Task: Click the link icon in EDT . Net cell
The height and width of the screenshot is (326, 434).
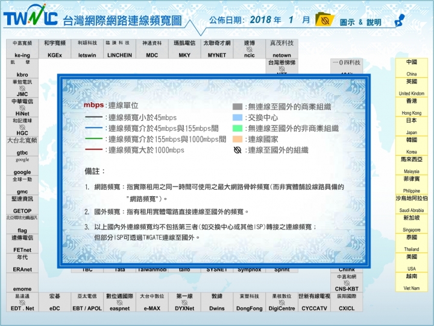Action: coord(22,302)
